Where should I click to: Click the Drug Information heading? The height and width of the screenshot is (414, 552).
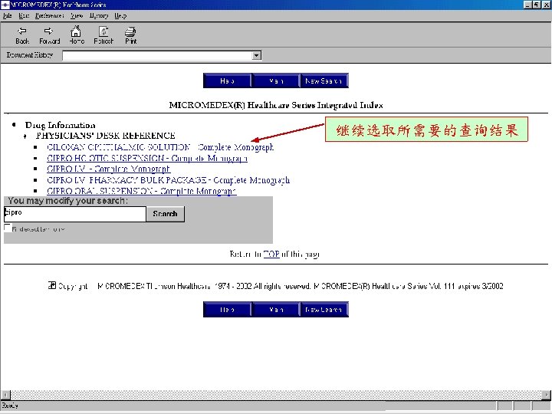[61, 125]
